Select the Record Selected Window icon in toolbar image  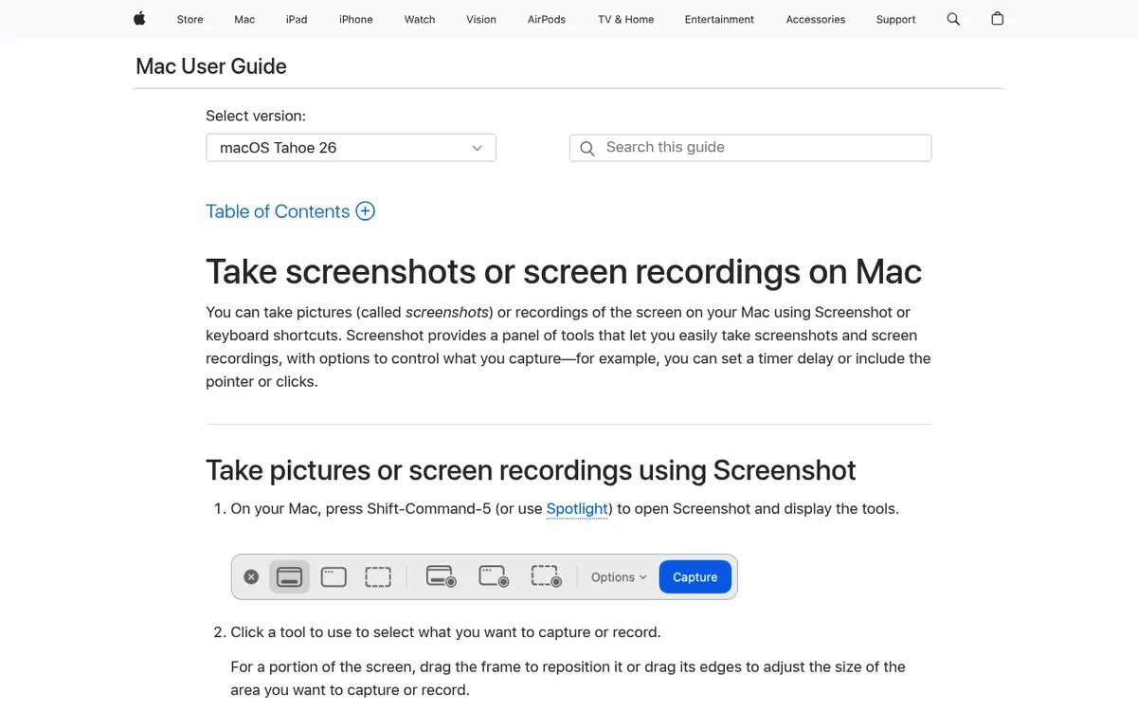pyautogui.click(x=494, y=576)
